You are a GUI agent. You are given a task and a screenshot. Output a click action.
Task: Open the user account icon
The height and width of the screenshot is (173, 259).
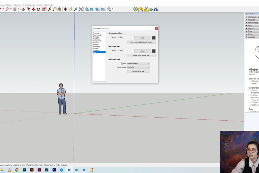(109, 9)
